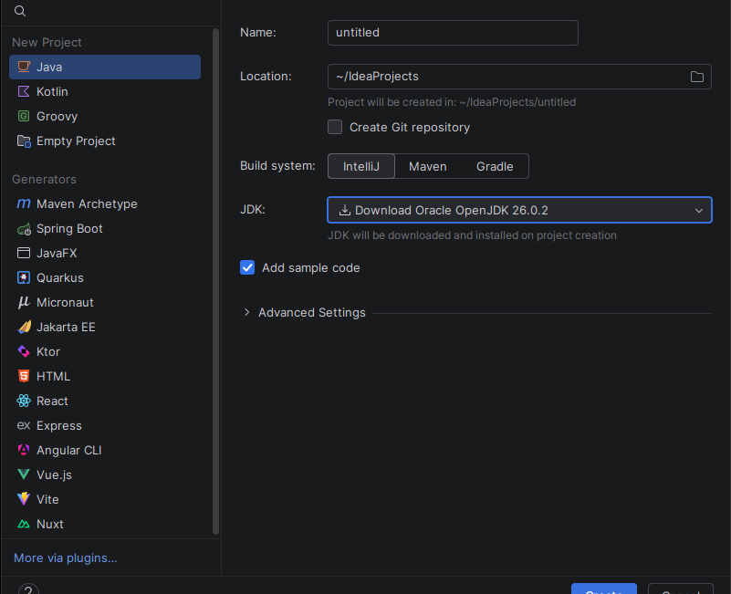Click the JavaFX label
The height and width of the screenshot is (594, 731).
57,254
